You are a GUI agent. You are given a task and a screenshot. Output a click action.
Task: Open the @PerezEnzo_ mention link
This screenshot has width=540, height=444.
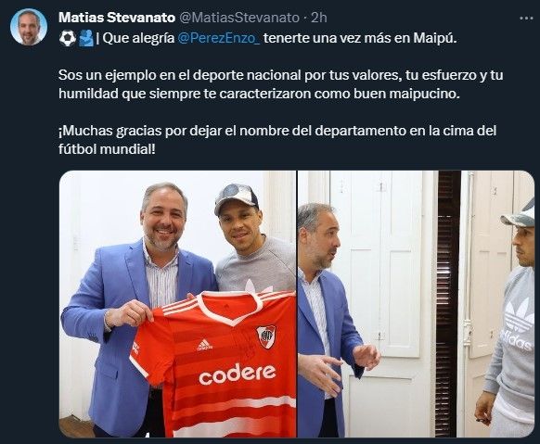point(219,38)
